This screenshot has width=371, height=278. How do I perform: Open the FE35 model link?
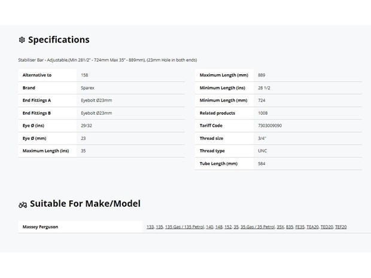[x=300, y=227]
